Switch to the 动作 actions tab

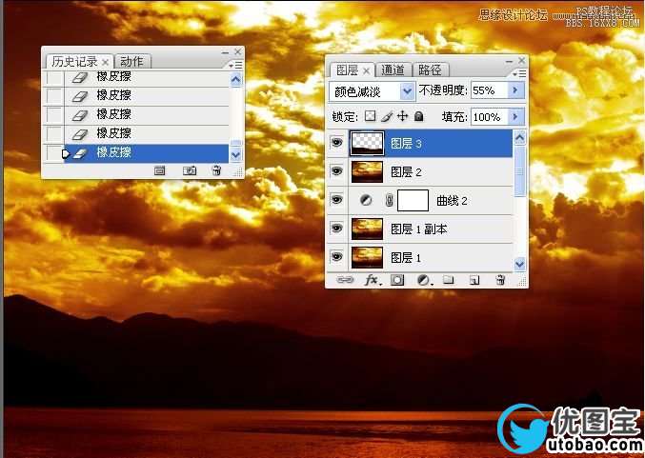[132, 62]
